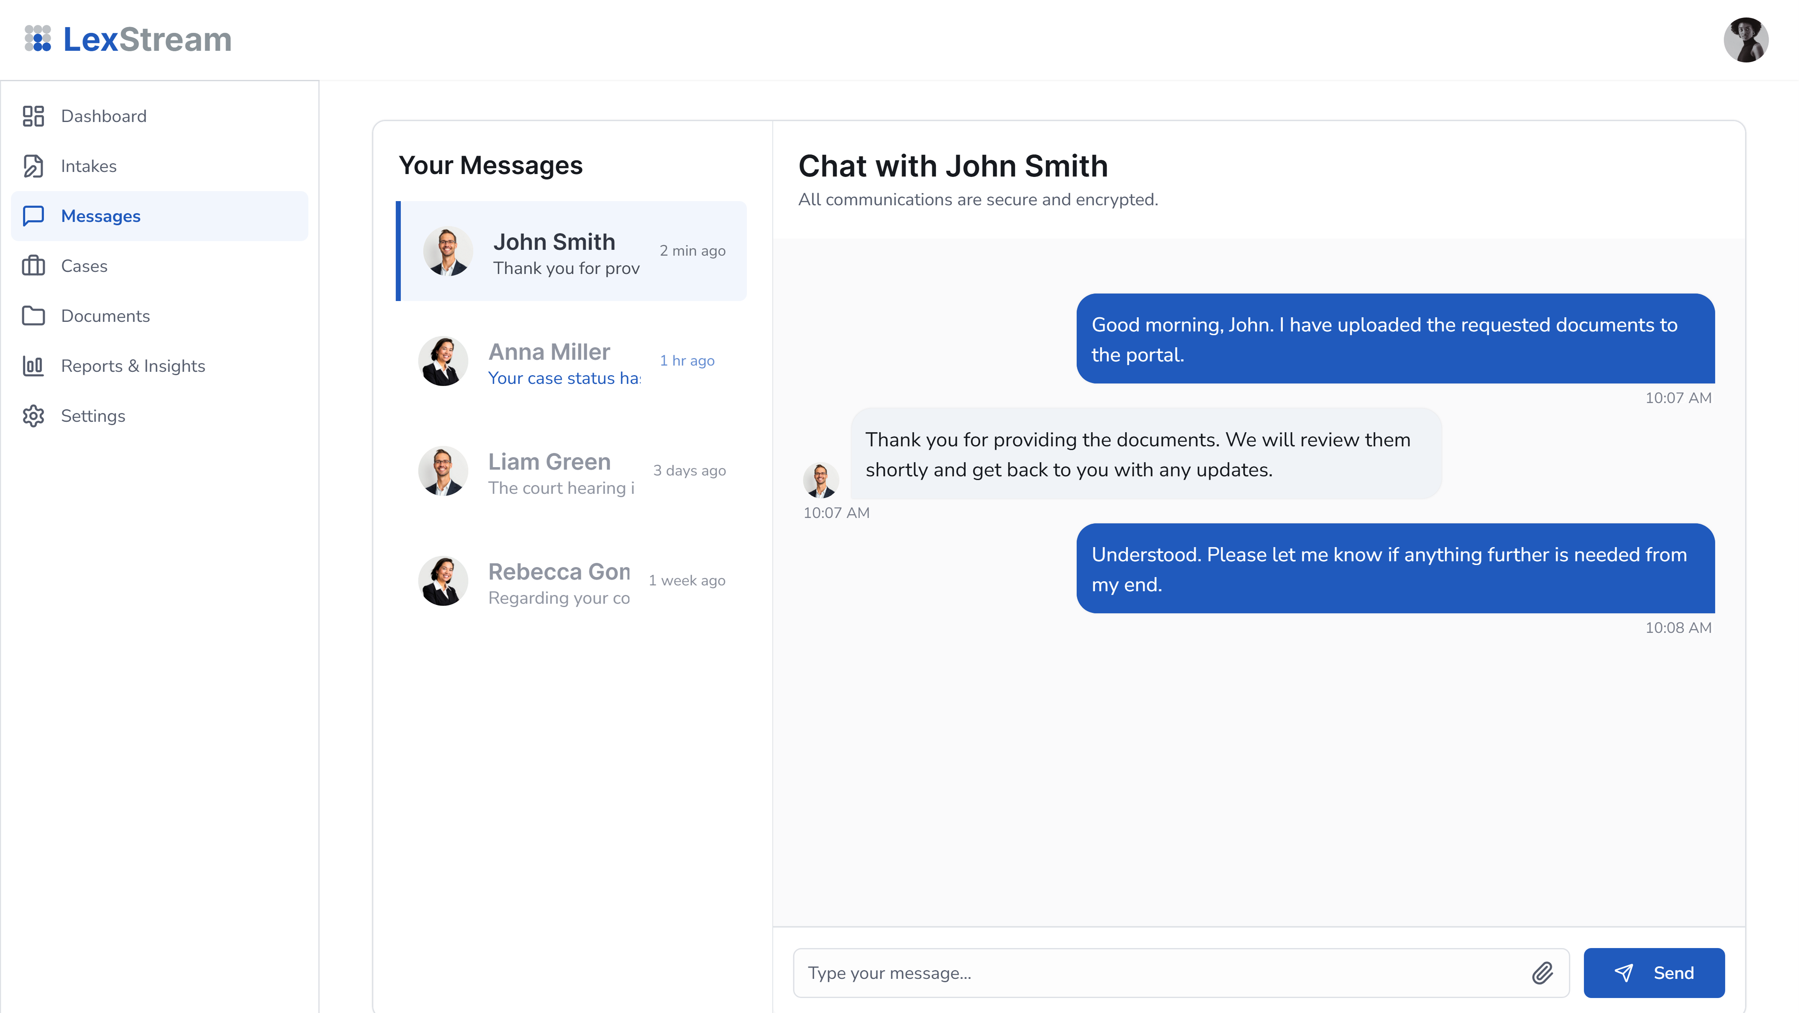
Task: Click the Settings gear icon
Action: click(33, 416)
